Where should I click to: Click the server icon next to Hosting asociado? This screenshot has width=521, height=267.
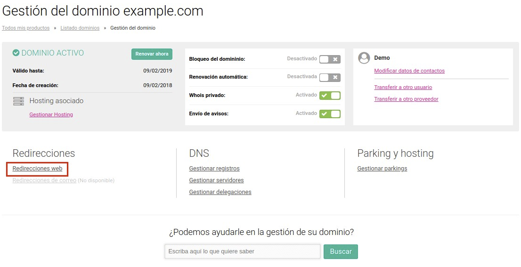point(19,101)
